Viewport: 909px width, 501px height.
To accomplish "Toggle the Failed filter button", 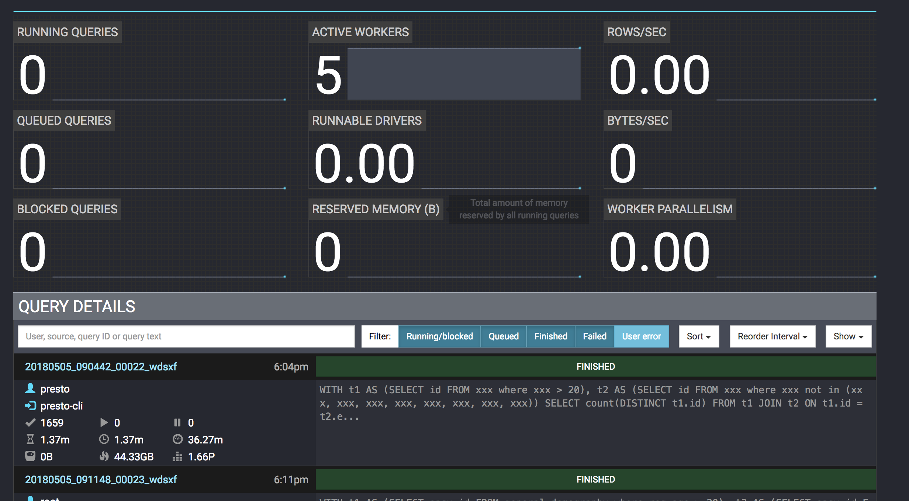I will click(x=594, y=336).
